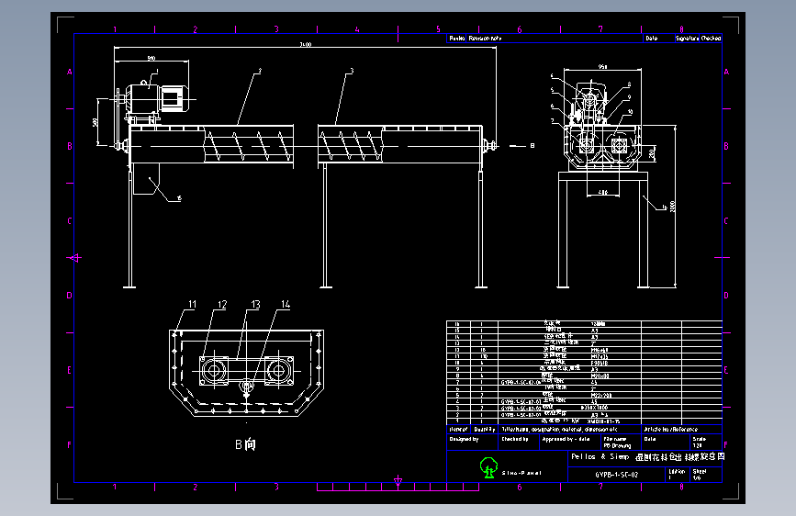Viewport: 796px width, 516px height.
Task: Select the 'Pellos & Siemp' title text
Action: coord(600,456)
